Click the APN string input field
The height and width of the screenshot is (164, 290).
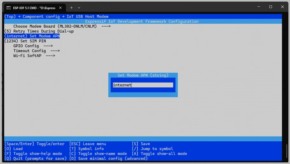pos(143,85)
